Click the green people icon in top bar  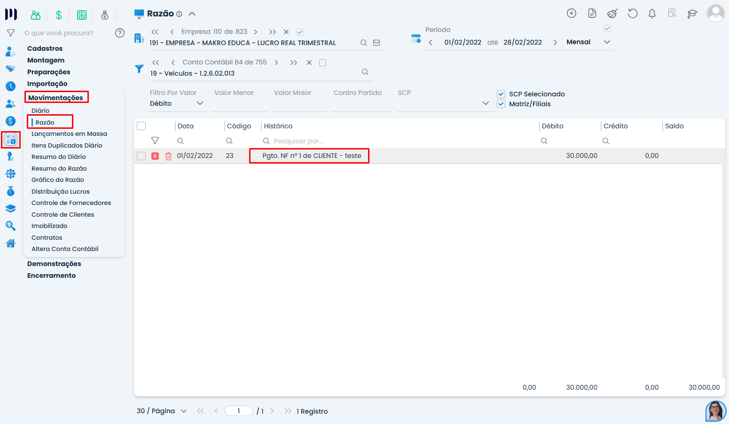(x=36, y=15)
